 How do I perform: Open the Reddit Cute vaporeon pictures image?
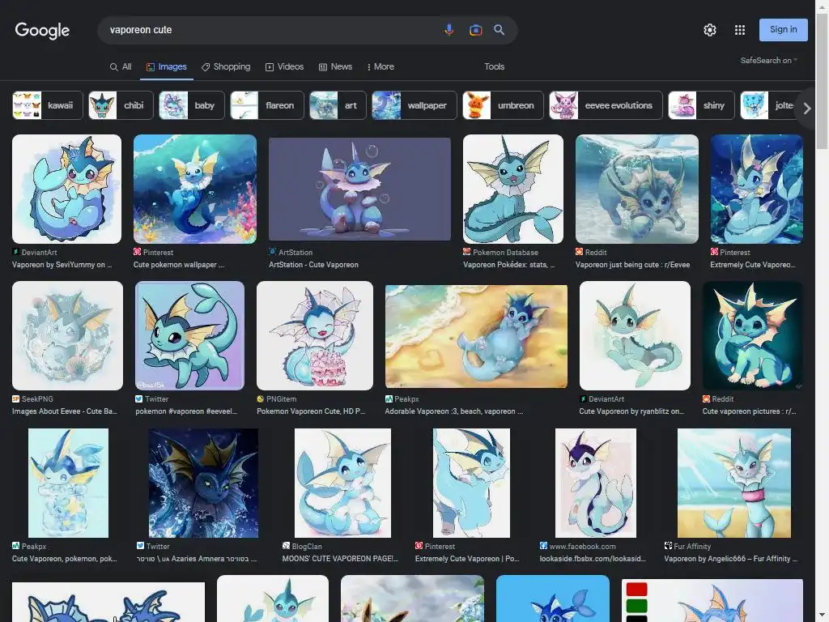coord(753,336)
